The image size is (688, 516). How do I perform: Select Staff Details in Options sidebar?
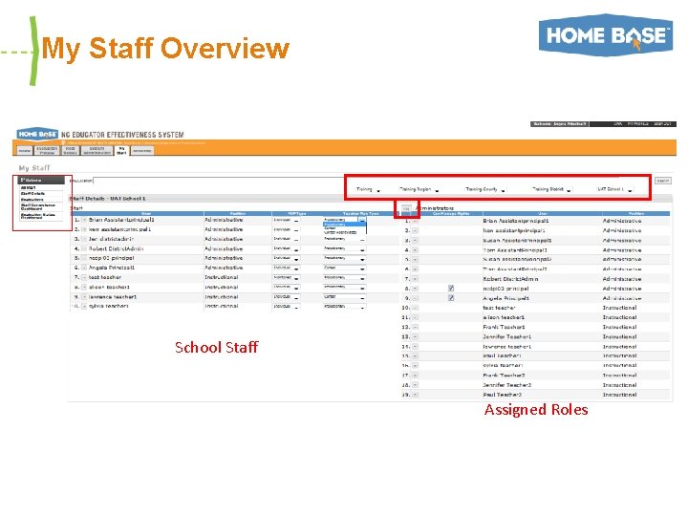click(x=32, y=193)
